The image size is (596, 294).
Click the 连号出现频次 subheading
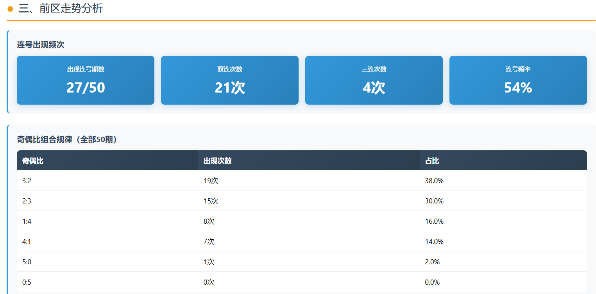(x=41, y=45)
